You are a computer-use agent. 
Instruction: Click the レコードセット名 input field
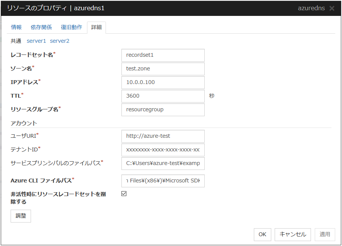pyautogui.click(x=163, y=55)
